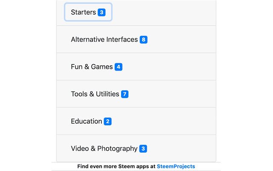Click the 'Find even more Steem apps' text
The height and width of the screenshot is (171, 273).
[x=116, y=166]
